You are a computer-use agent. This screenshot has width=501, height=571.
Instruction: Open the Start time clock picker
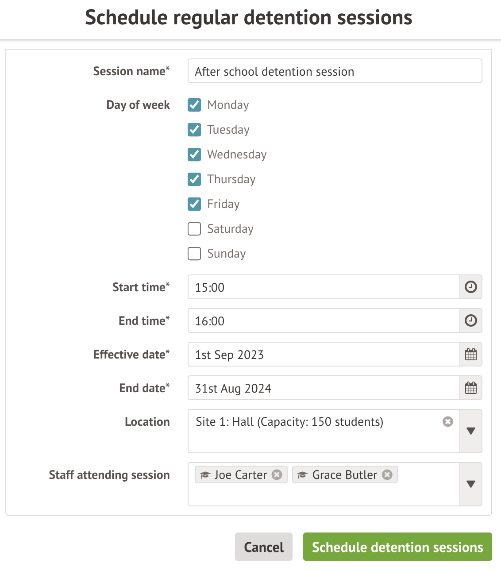tap(471, 287)
